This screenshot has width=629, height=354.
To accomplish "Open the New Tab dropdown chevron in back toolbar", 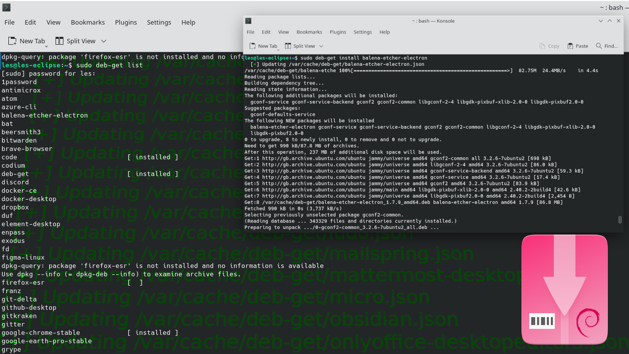I will click(47, 46).
